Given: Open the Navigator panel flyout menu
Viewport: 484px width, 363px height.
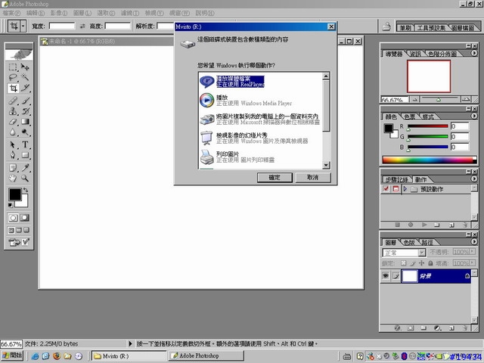Looking at the screenshot, I should 474,53.
